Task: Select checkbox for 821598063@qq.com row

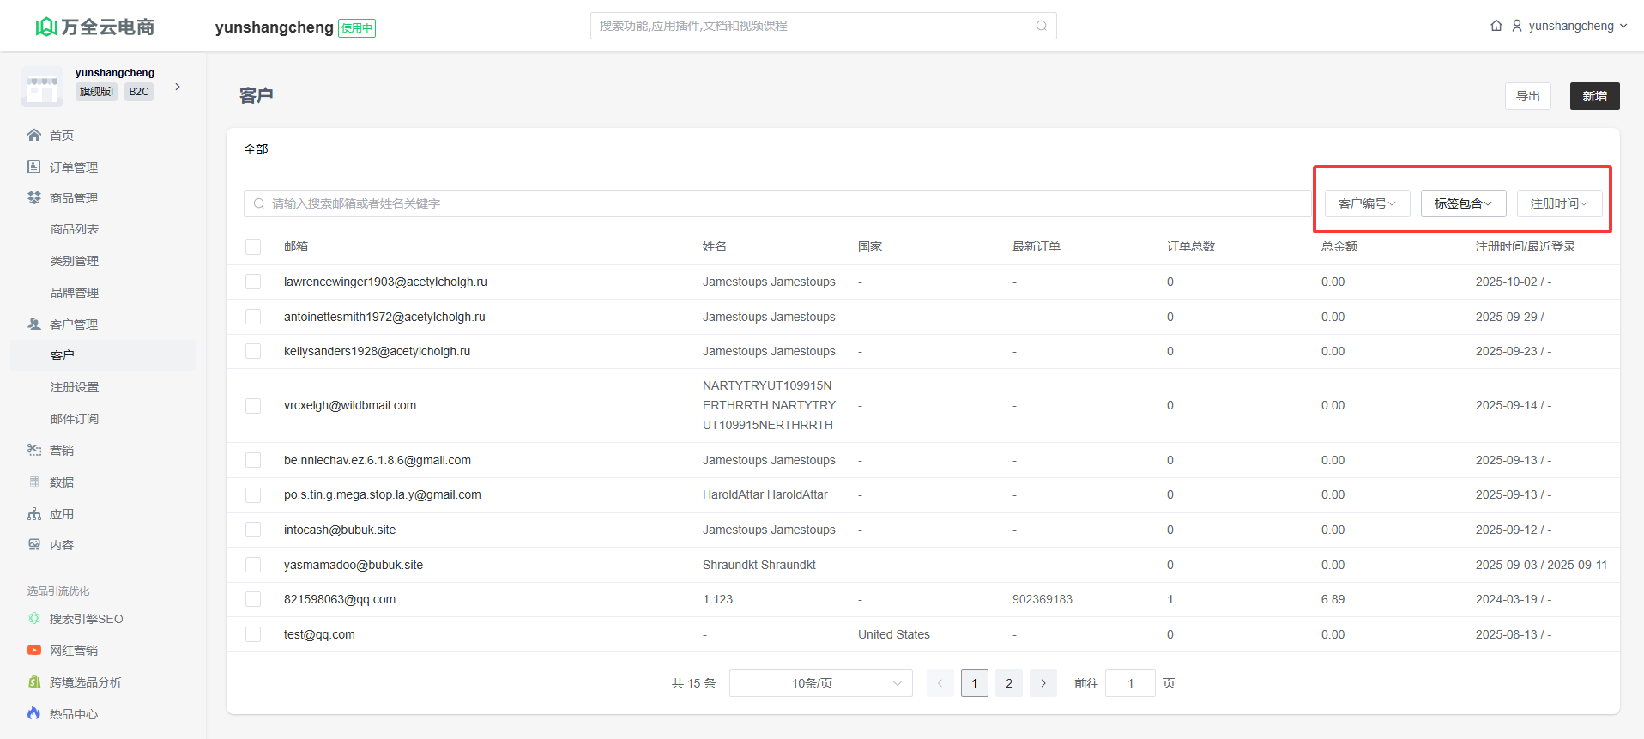Action: [x=253, y=599]
